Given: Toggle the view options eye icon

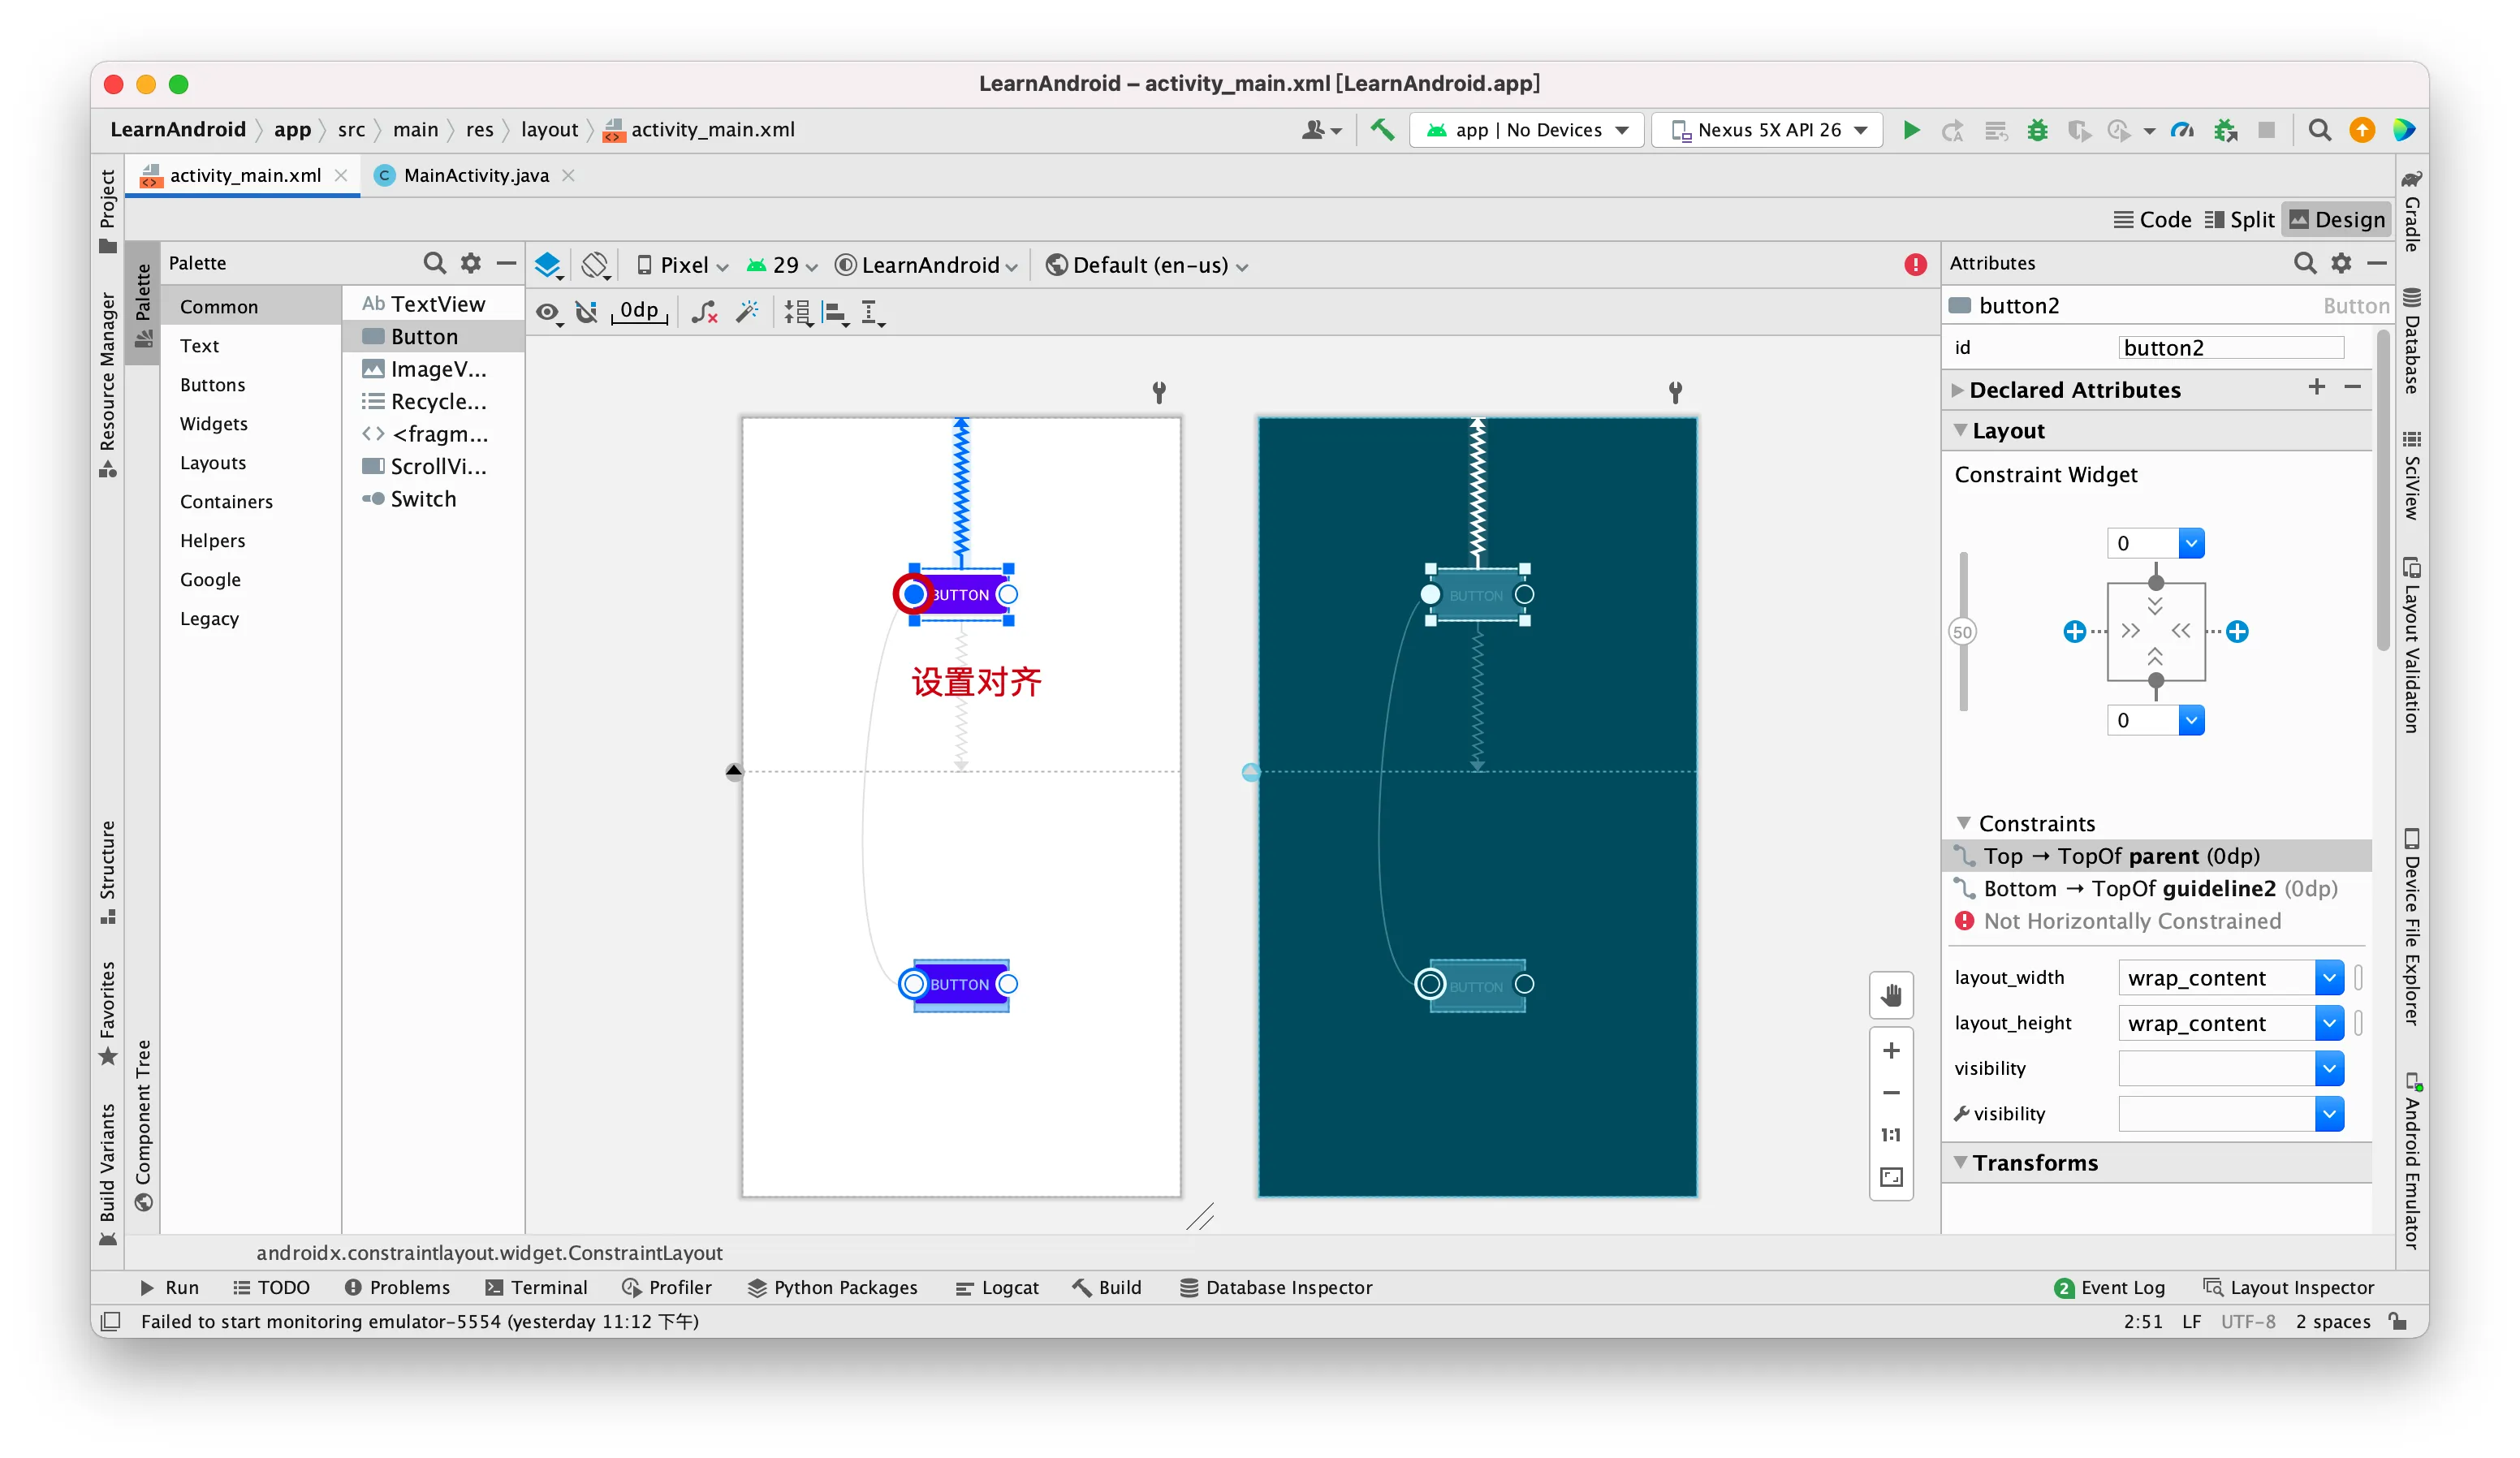Looking at the screenshot, I should tap(547, 312).
